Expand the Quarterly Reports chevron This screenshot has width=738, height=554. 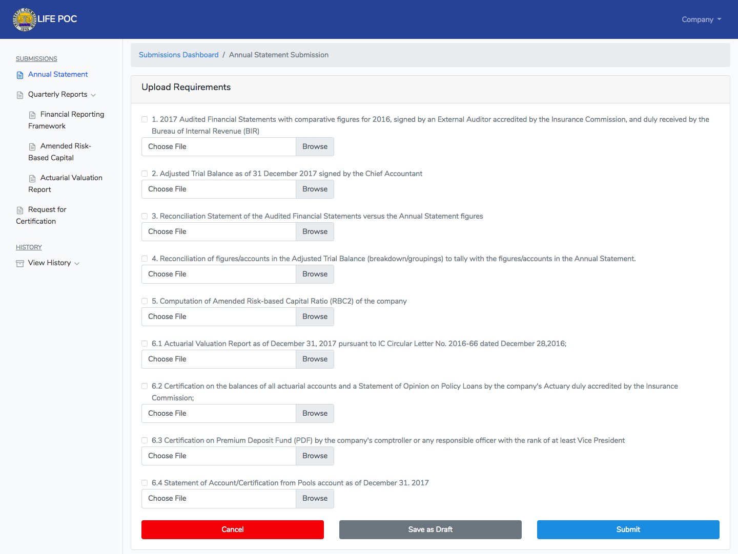pyautogui.click(x=93, y=95)
